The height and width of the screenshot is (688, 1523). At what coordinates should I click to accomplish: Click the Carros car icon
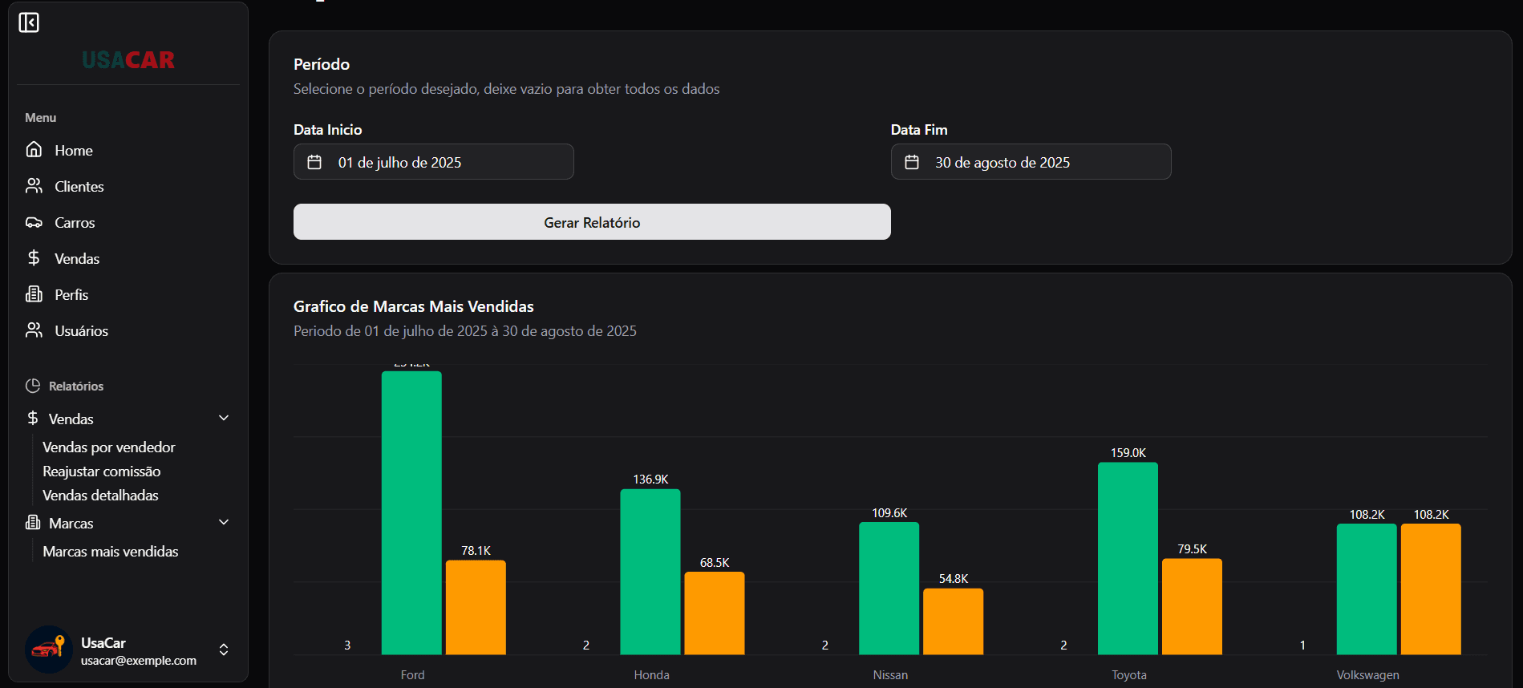point(34,222)
